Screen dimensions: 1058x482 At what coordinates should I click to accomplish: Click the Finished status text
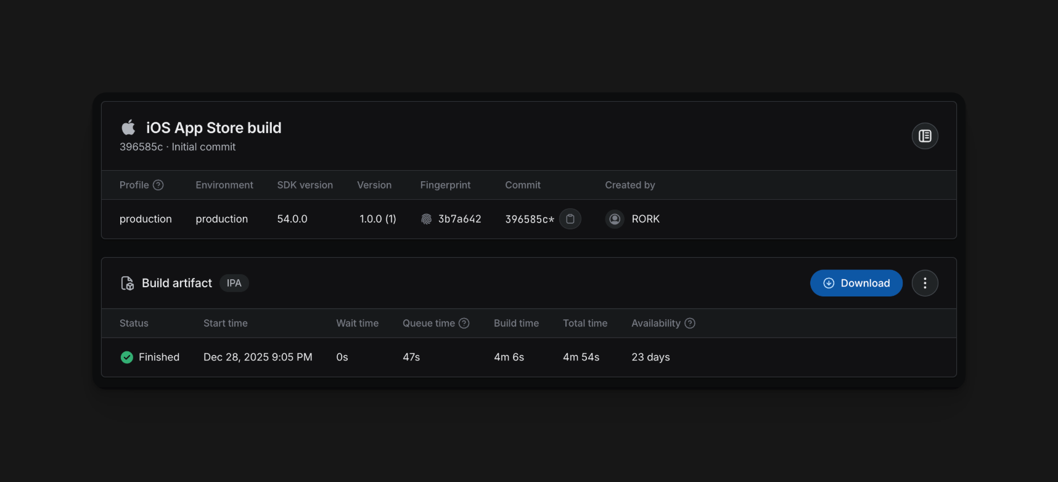(x=159, y=357)
